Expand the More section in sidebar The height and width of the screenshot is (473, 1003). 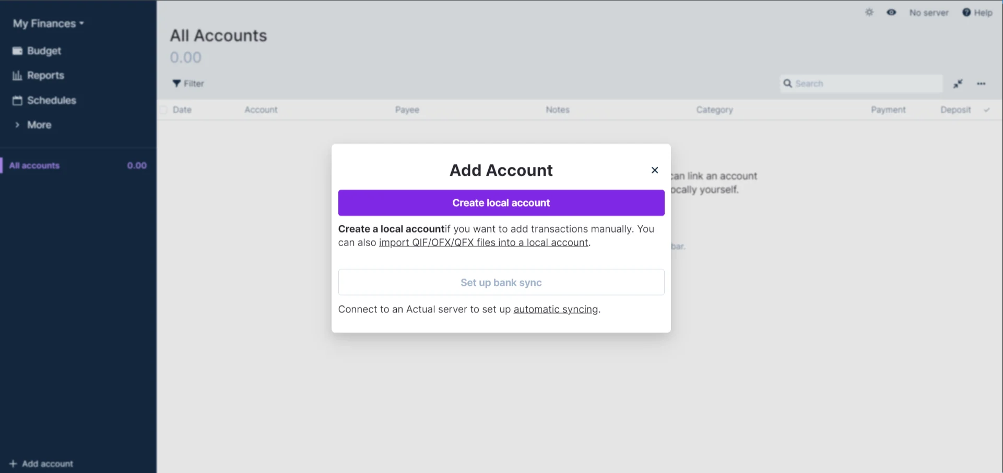[39, 125]
